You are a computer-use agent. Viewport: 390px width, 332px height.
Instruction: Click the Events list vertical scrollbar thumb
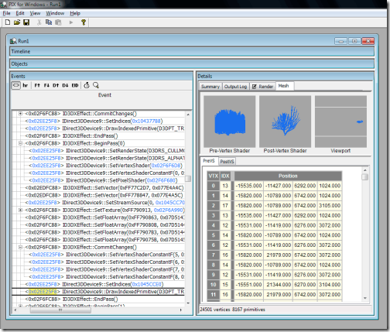pyautogui.click(x=188, y=179)
